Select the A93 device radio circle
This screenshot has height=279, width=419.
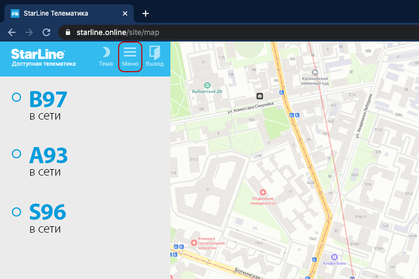16,154
